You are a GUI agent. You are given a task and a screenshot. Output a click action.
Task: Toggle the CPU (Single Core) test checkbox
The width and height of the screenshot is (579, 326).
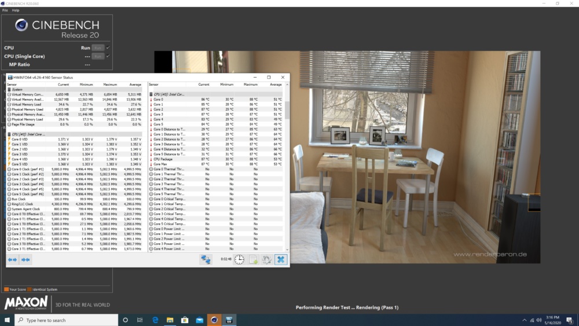(x=108, y=56)
